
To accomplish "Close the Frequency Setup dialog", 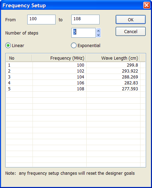I will point(147,5).
